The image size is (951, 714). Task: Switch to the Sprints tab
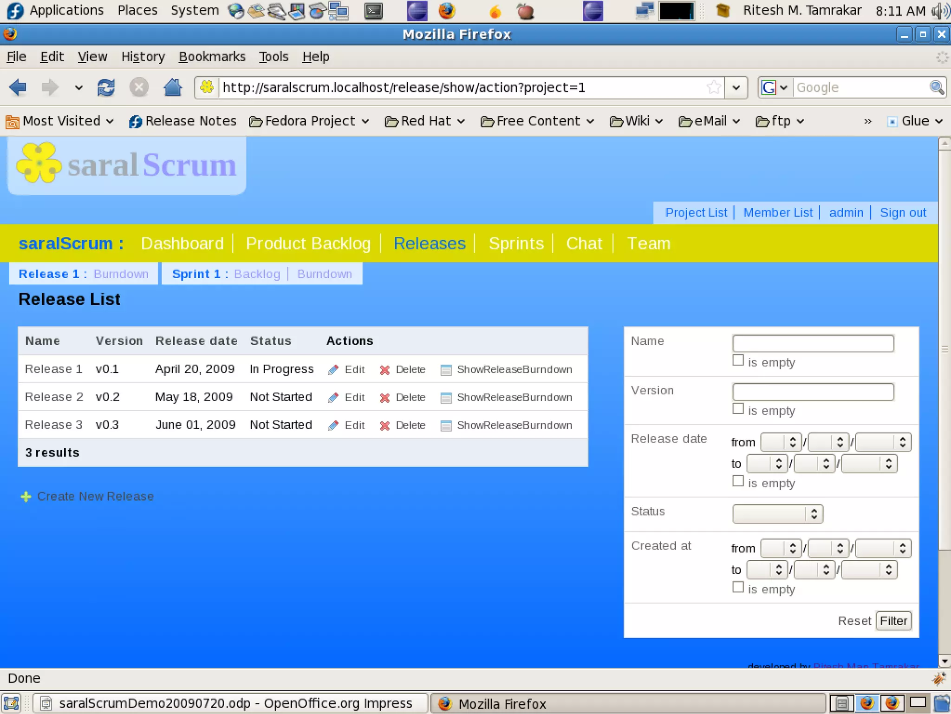click(516, 243)
